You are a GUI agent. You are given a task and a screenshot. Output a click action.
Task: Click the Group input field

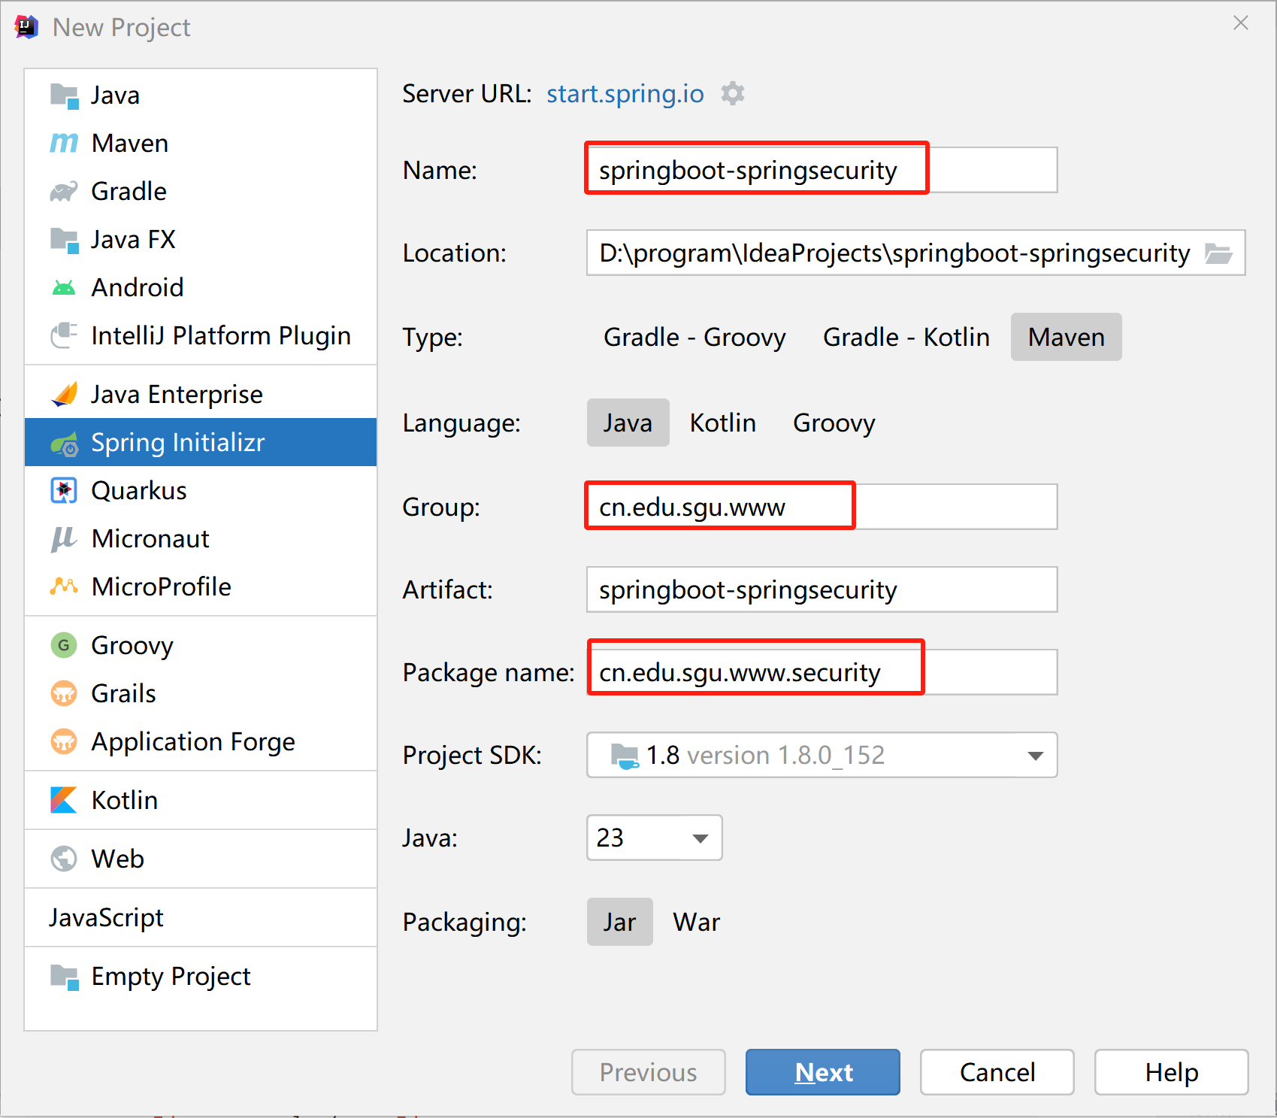pyautogui.click(x=822, y=507)
